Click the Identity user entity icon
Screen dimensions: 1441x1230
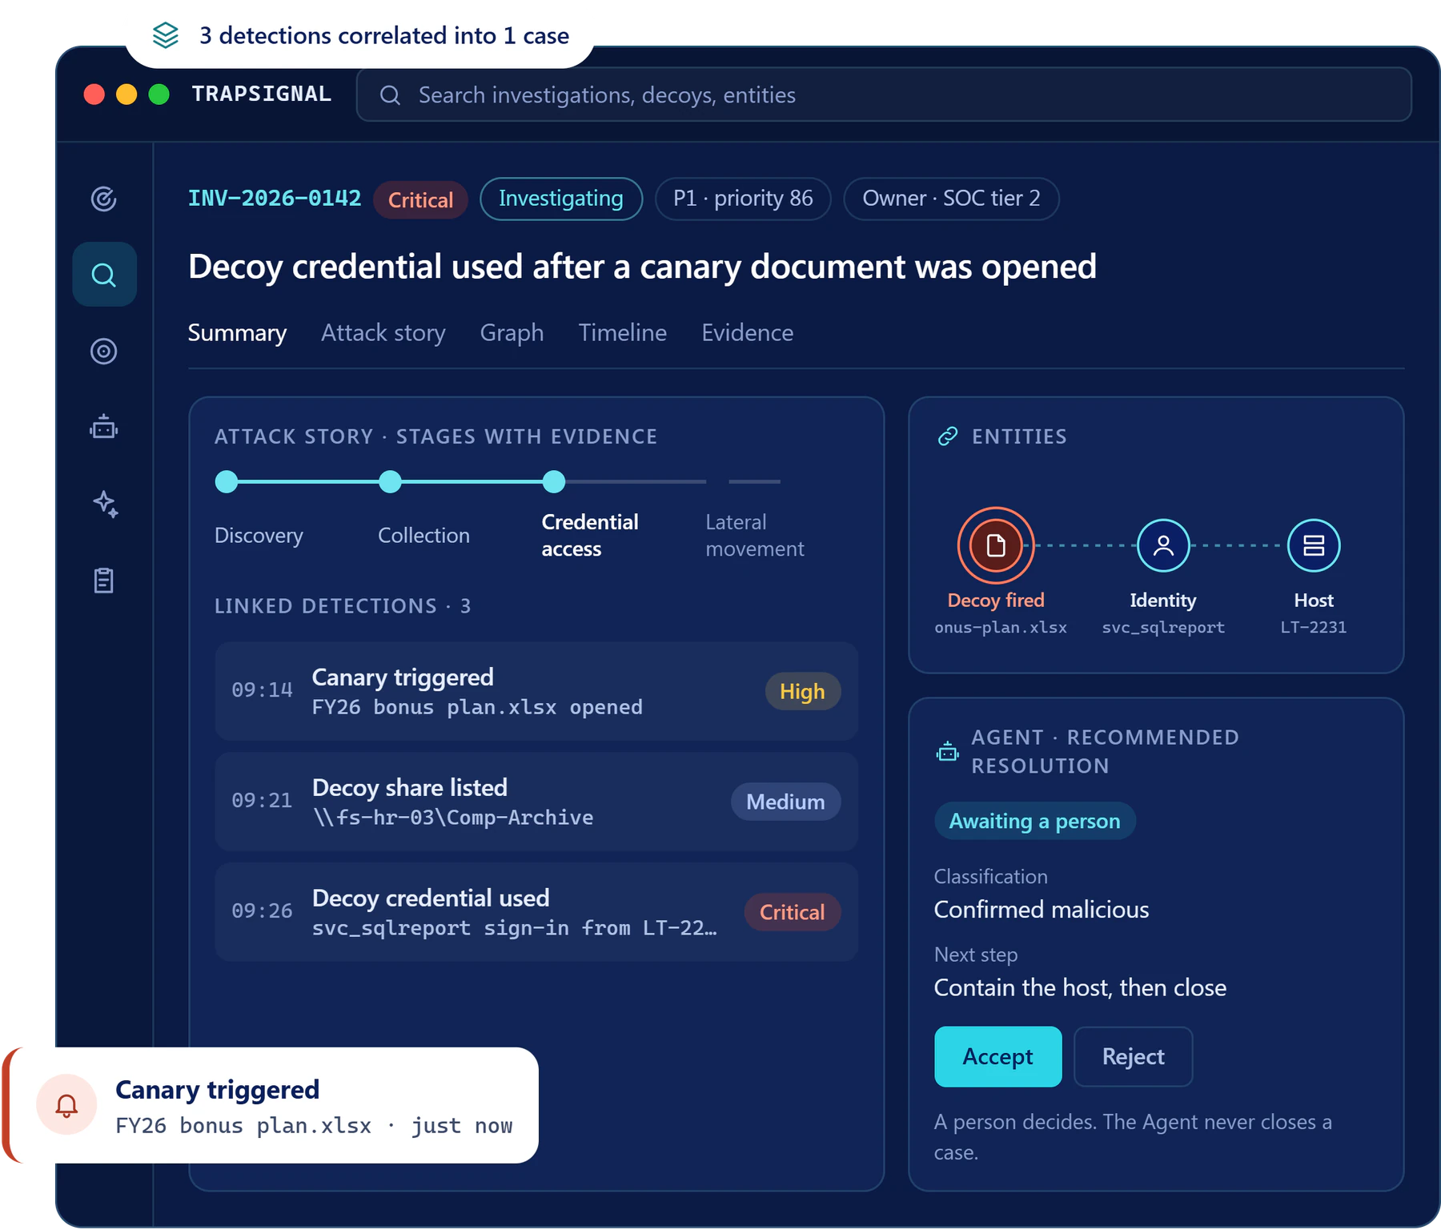(1163, 545)
